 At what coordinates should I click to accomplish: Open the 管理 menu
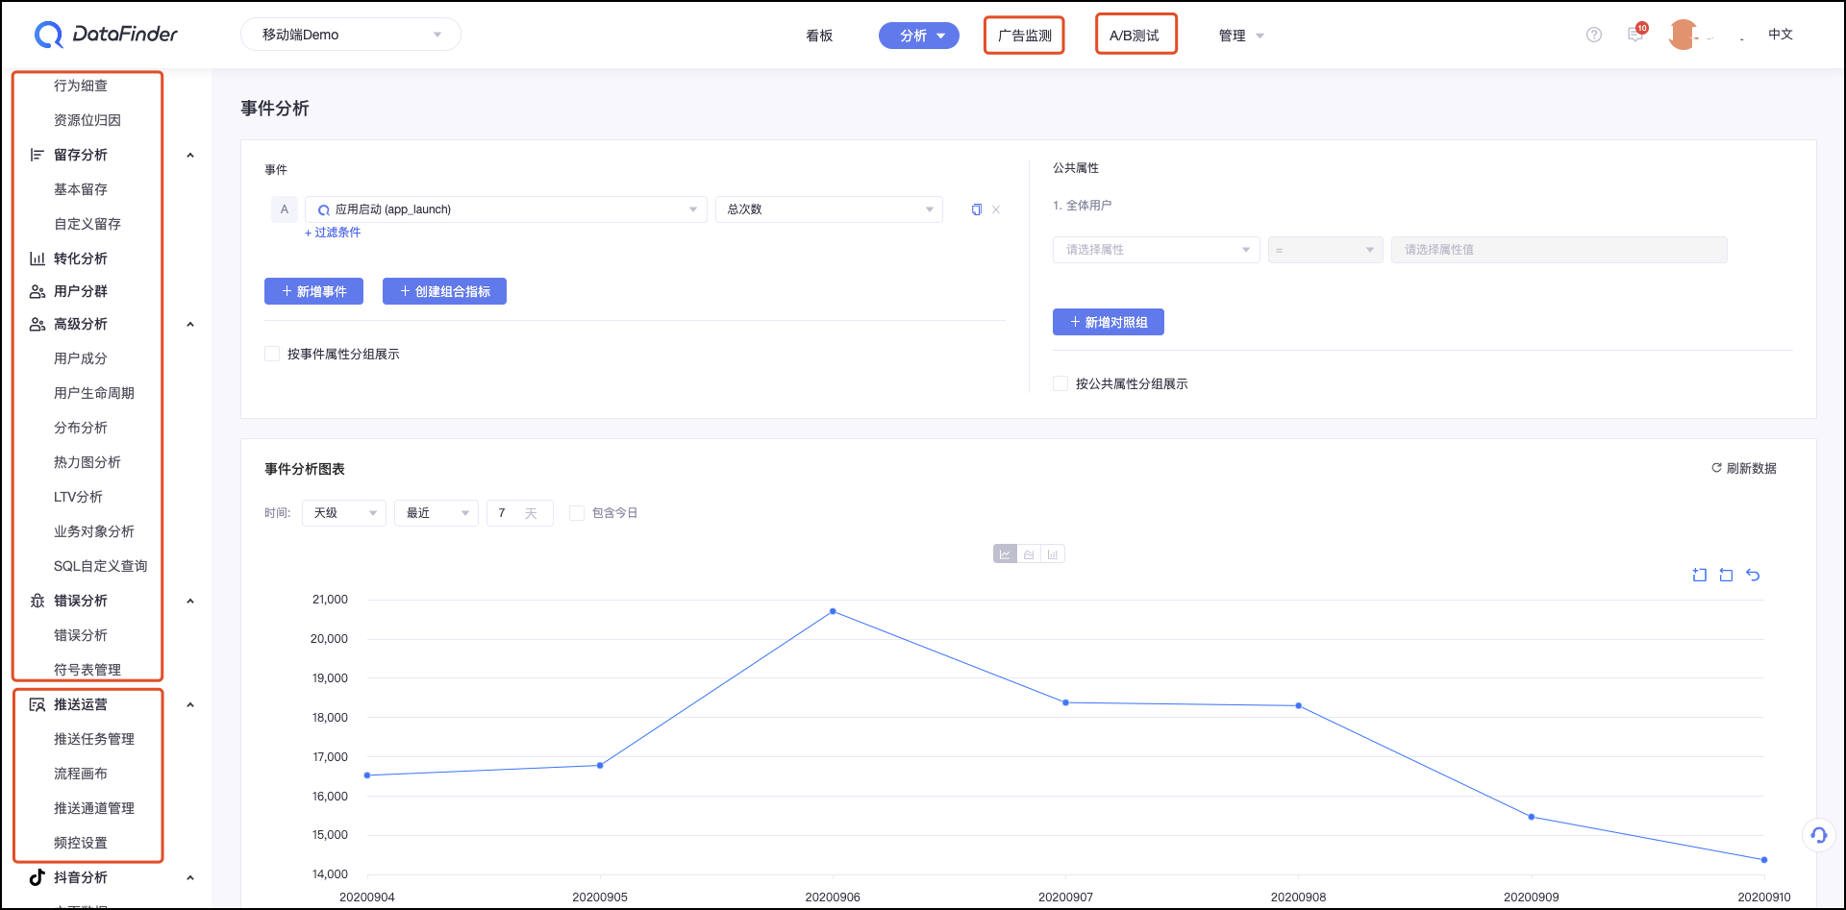point(1241,36)
